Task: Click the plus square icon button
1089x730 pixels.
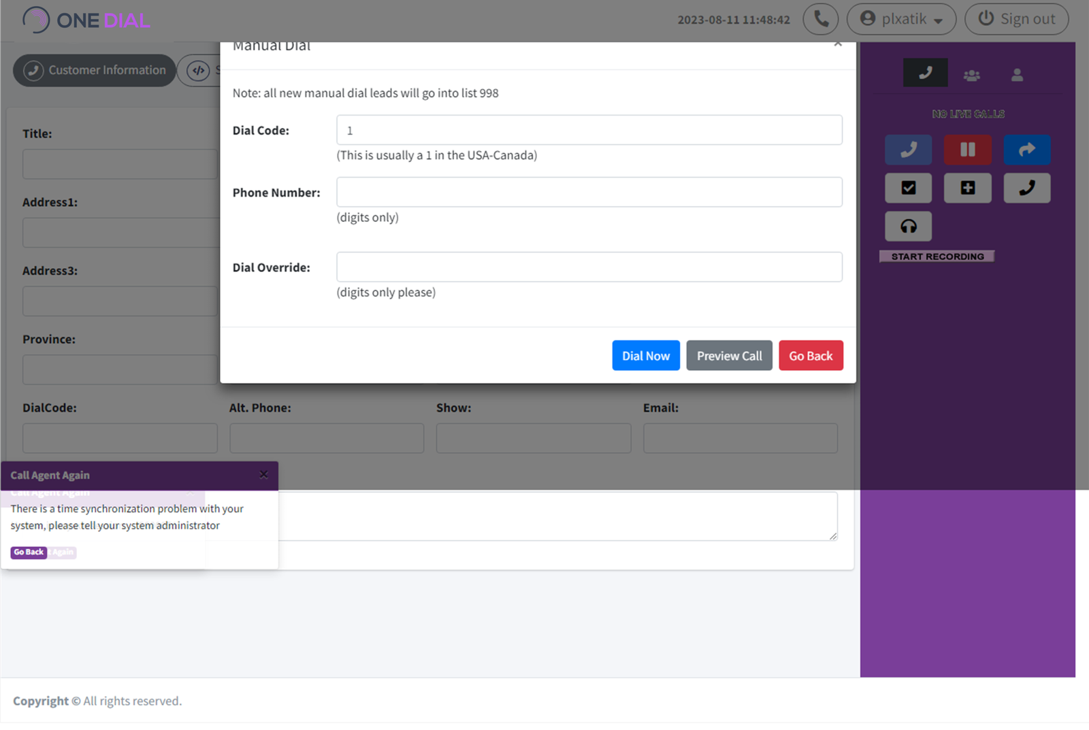Action: point(967,188)
